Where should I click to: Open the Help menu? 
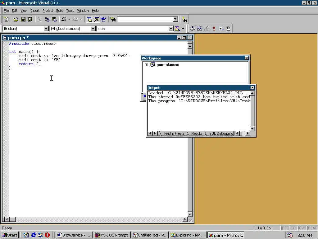tap(95, 11)
